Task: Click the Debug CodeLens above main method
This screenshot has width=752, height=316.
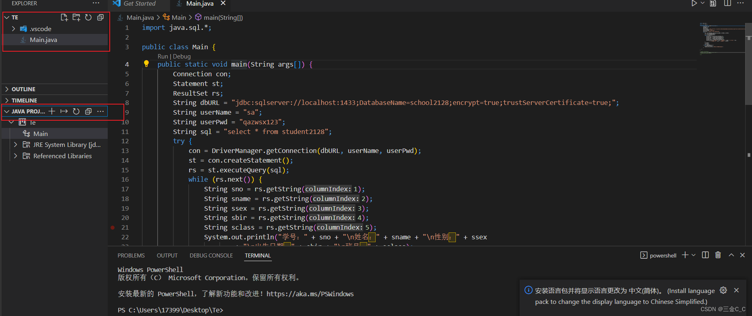Action: [182, 57]
